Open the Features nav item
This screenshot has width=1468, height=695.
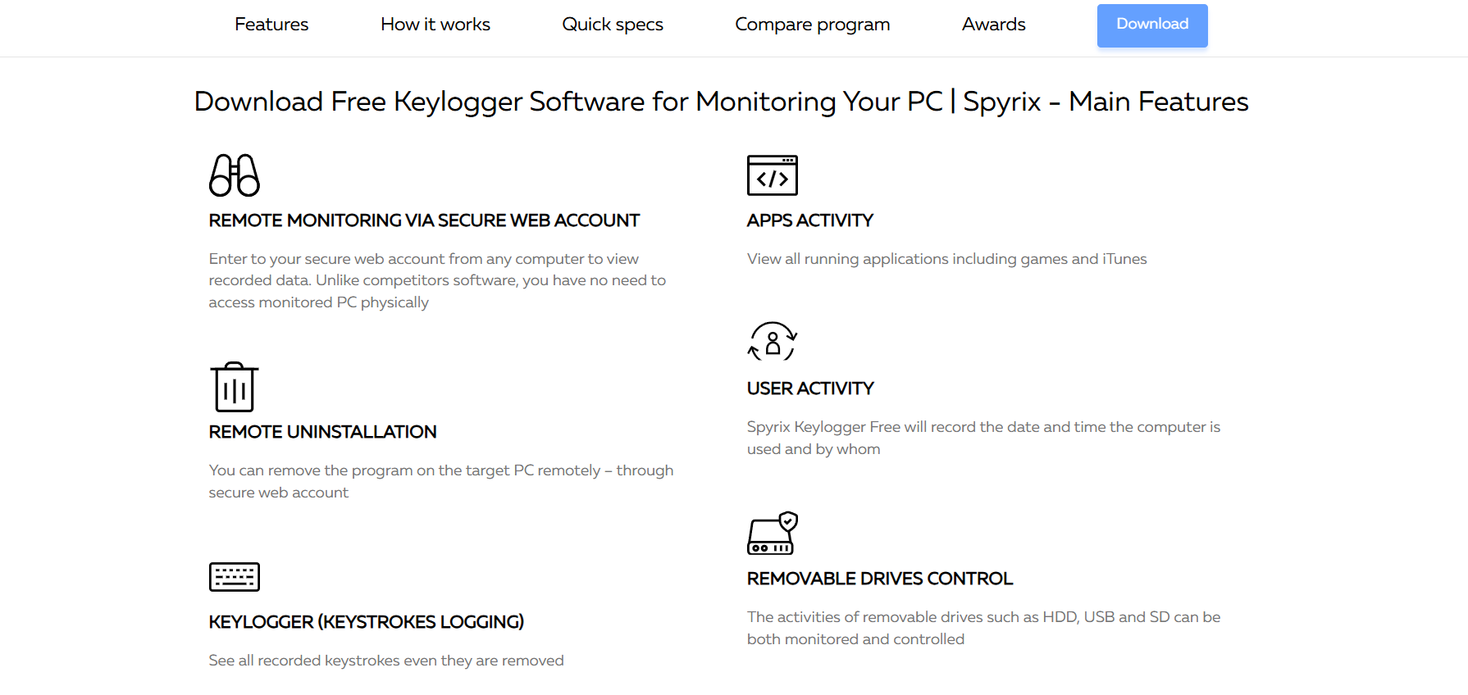[x=271, y=25]
